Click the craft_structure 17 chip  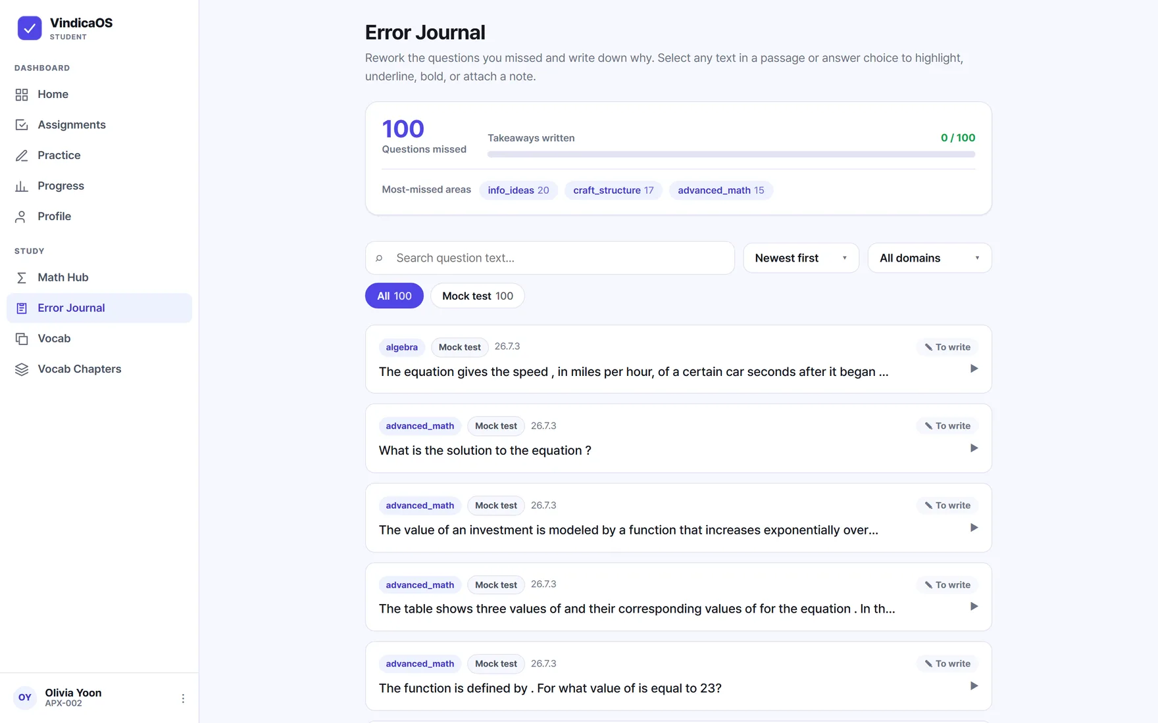tap(613, 191)
